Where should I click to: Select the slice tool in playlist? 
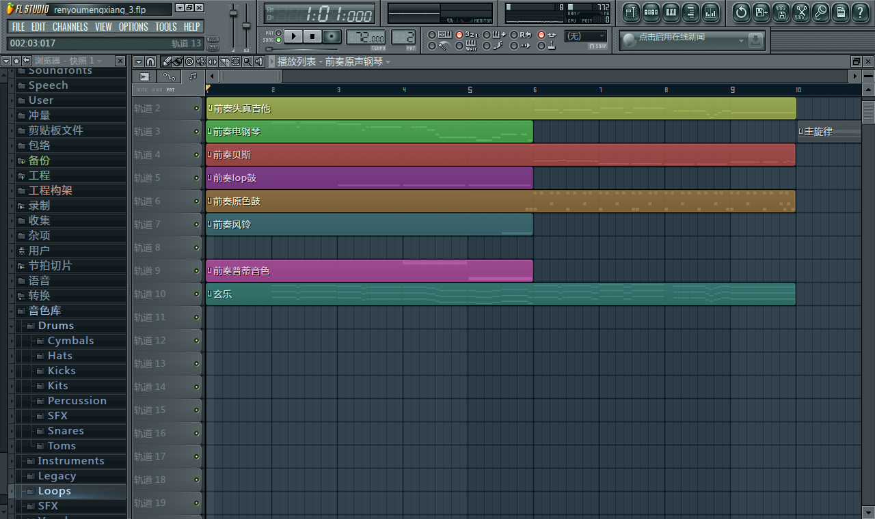[224, 61]
